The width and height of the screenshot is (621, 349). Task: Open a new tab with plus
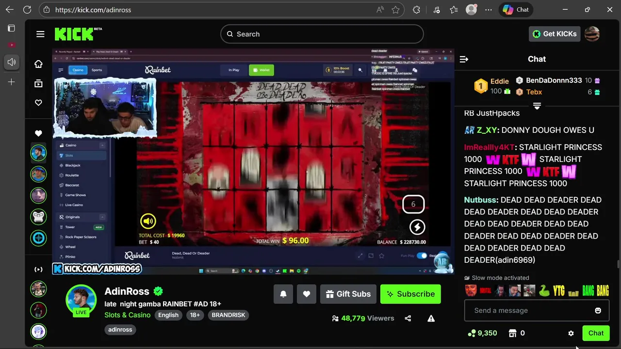[11, 82]
